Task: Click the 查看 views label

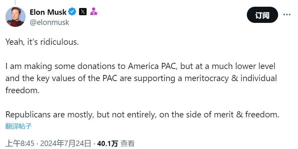Action: (x=128, y=144)
